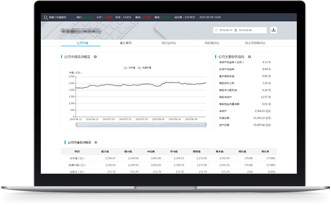Click the help icon beside the lower table heading
The image size is (331, 205).
point(95,142)
